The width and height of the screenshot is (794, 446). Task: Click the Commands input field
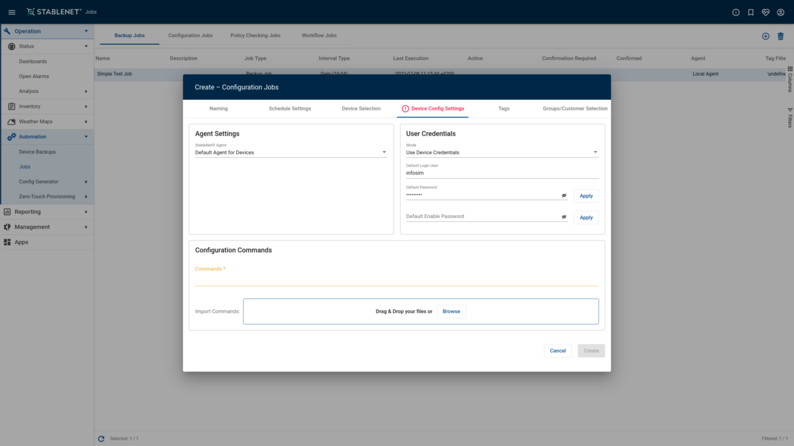tap(396, 279)
